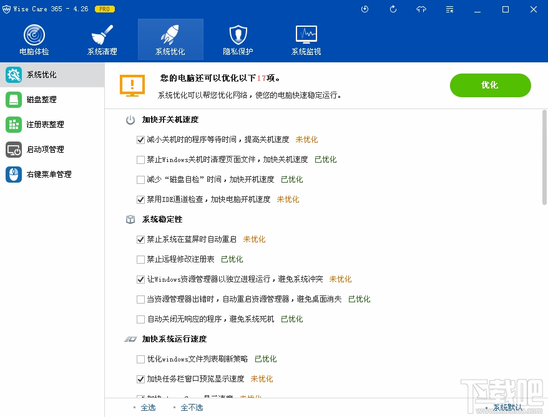Click the orange warning monitor icon
548x417 pixels.
click(132, 86)
